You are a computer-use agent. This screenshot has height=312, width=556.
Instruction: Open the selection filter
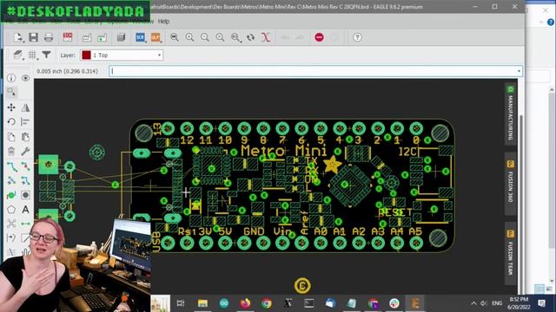point(46,55)
